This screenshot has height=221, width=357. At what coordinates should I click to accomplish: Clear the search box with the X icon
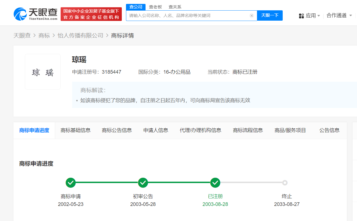[251, 16]
